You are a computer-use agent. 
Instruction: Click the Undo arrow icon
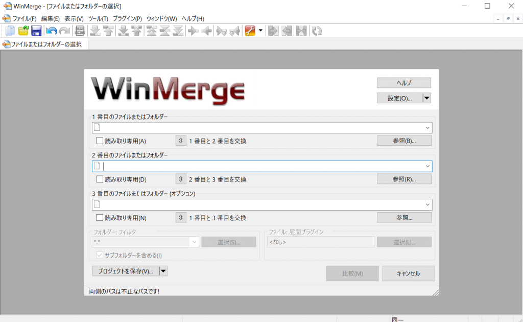(52, 31)
